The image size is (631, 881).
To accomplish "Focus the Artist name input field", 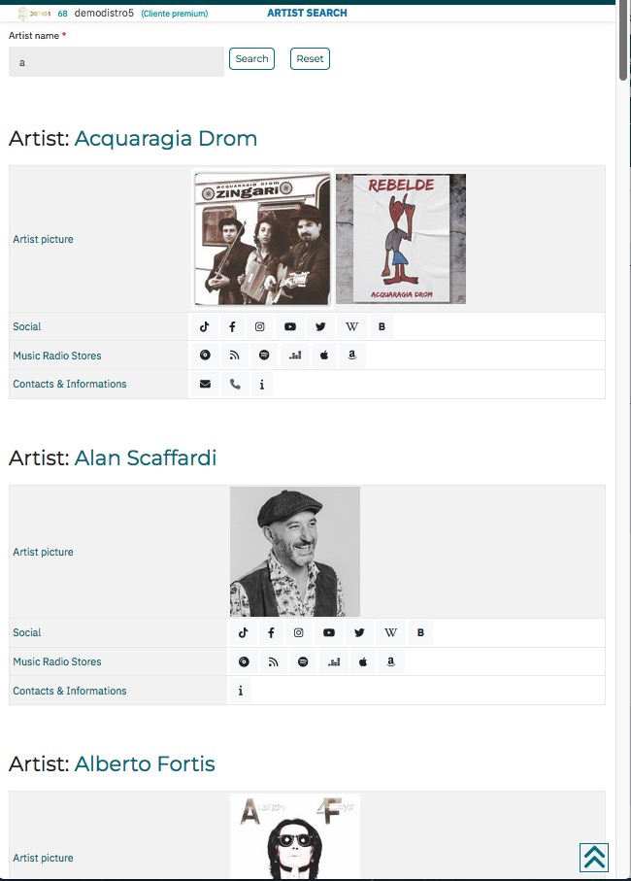I will pos(116,62).
